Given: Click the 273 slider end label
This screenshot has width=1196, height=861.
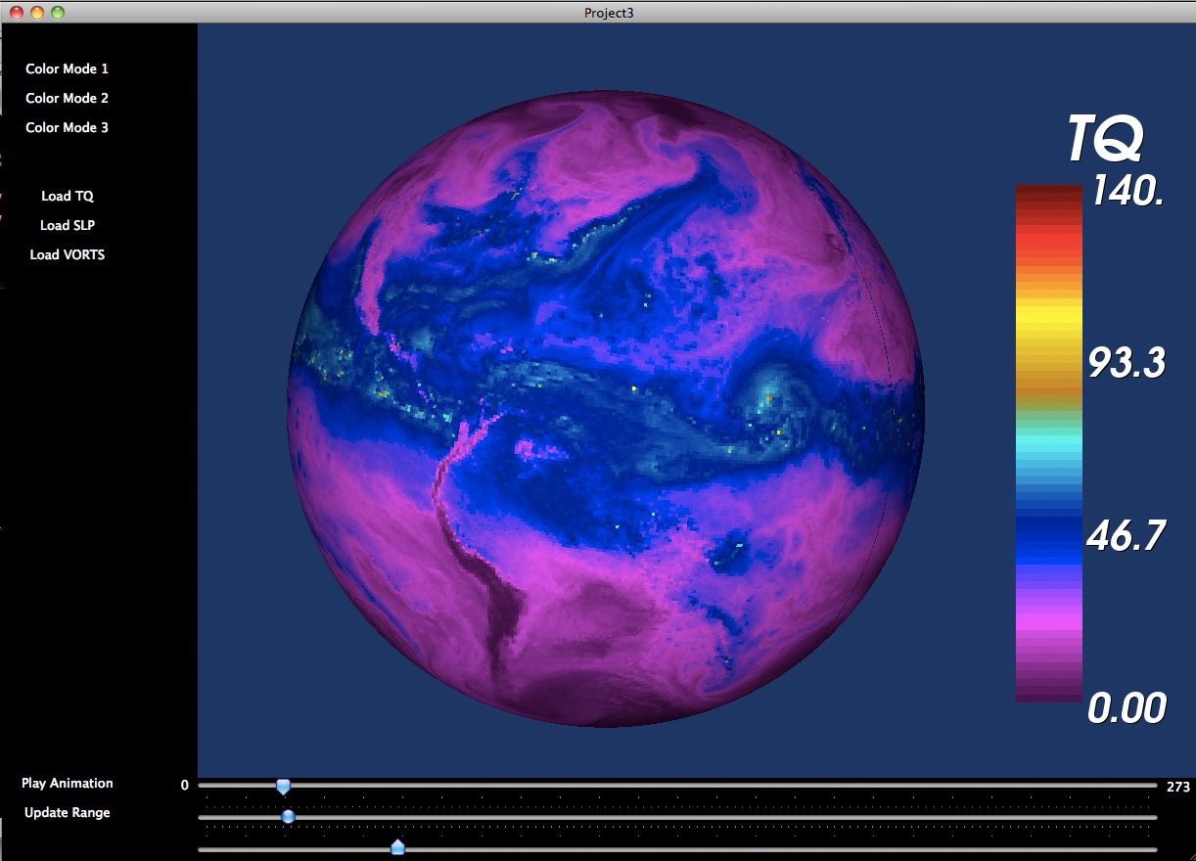Looking at the screenshot, I should coord(1177,786).
